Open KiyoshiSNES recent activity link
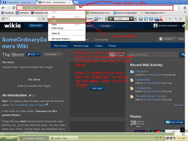 142,80
